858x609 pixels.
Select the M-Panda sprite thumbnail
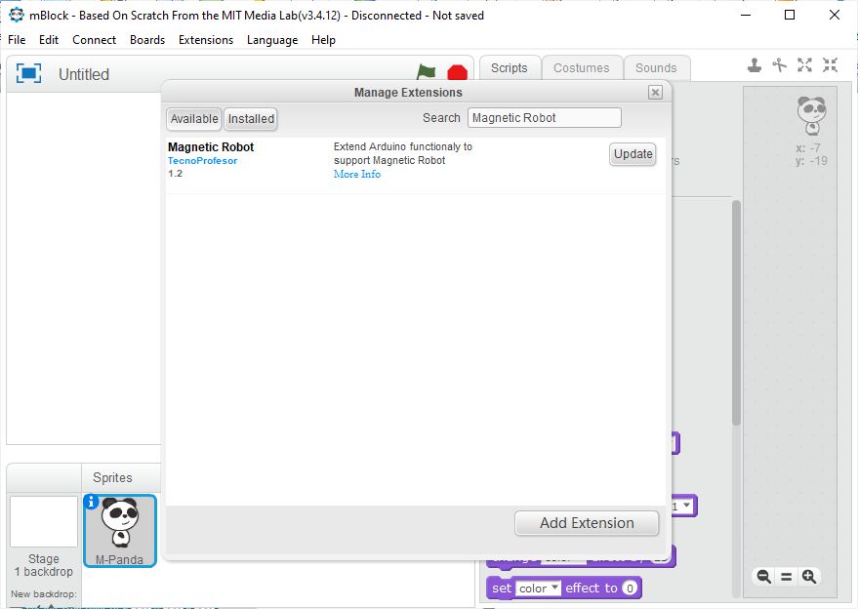point(120,530)
